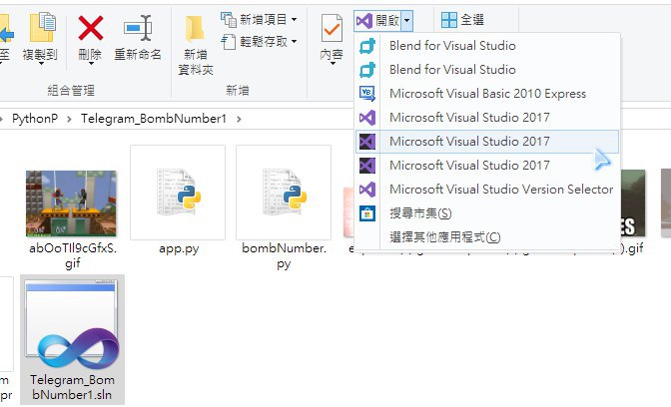Click the Rename (重新命名) icon

pos(138,28)
